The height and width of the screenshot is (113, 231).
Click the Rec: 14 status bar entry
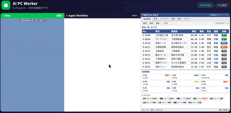click(x=145, y=110)
